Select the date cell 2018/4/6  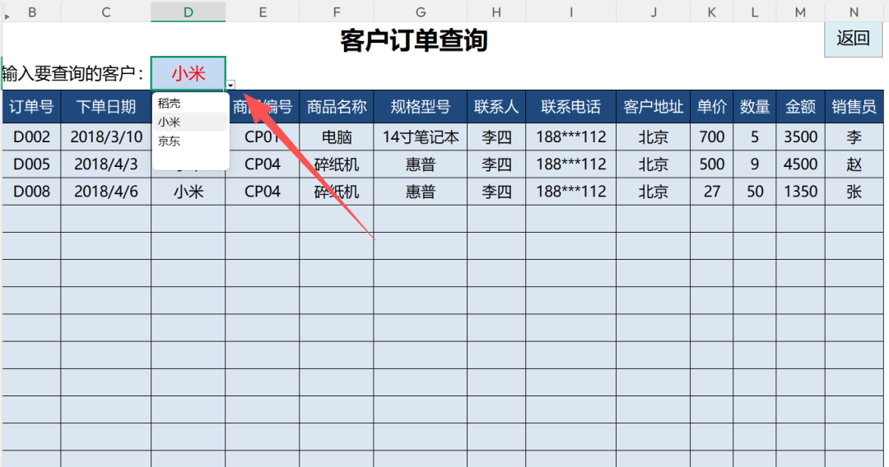pos(105,192)
